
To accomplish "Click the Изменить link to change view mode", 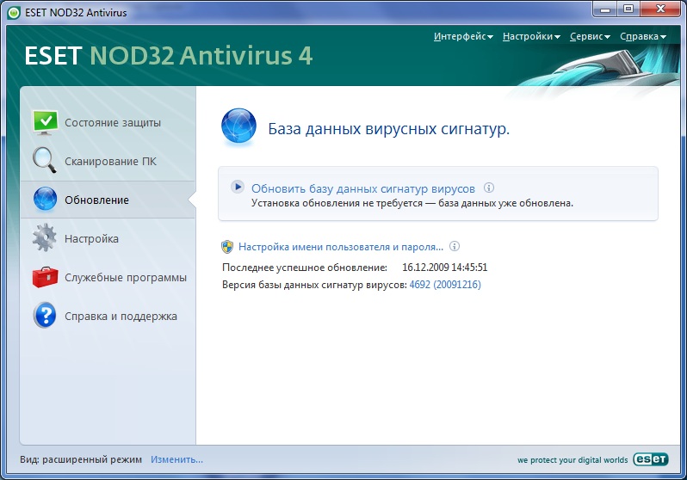I will [x=176, y=459].
